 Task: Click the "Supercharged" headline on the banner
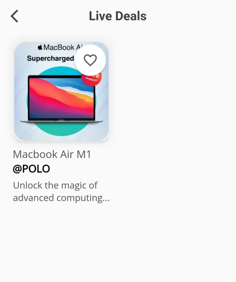coord(50,58)
